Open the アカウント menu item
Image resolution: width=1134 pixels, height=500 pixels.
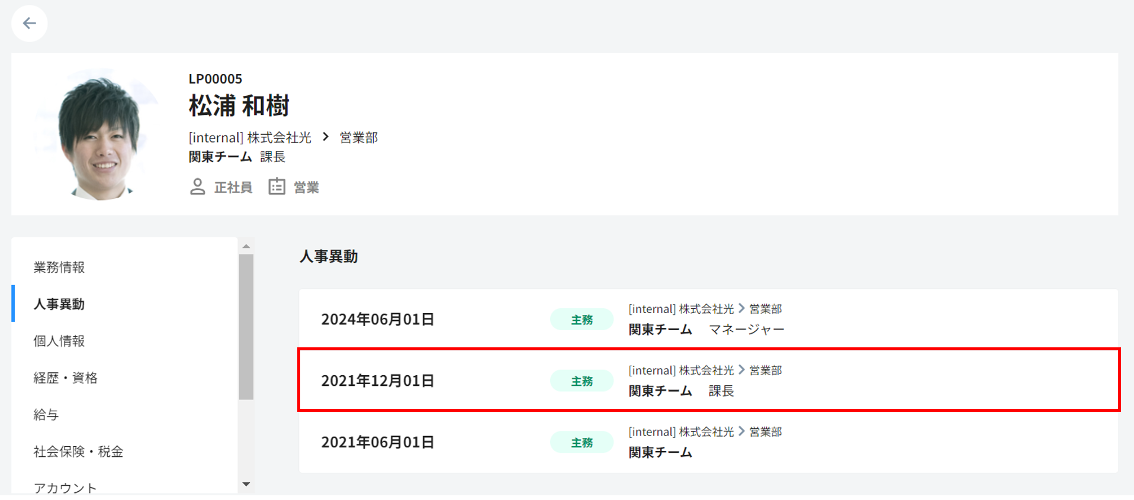click(x=65, y=488)
